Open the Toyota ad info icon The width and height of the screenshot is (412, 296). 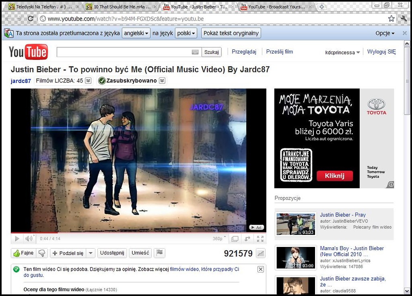391,184
